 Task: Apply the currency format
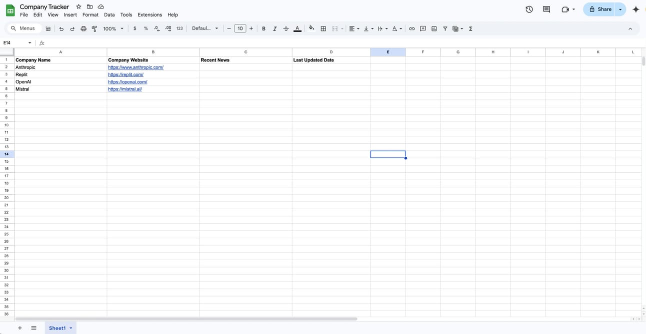[x=134, y=28]
